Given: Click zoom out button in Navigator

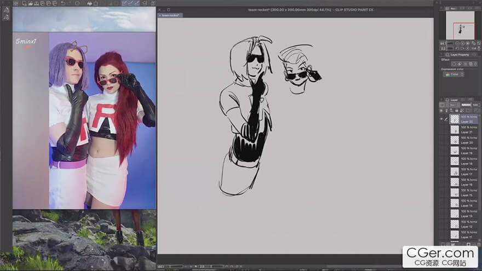Looking at the screenshot, I should click(x=457, y=43).
